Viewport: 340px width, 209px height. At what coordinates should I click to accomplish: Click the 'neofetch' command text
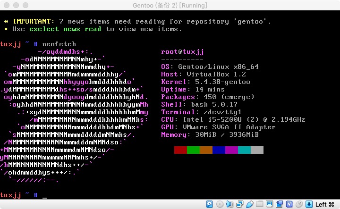pos(59,44)
